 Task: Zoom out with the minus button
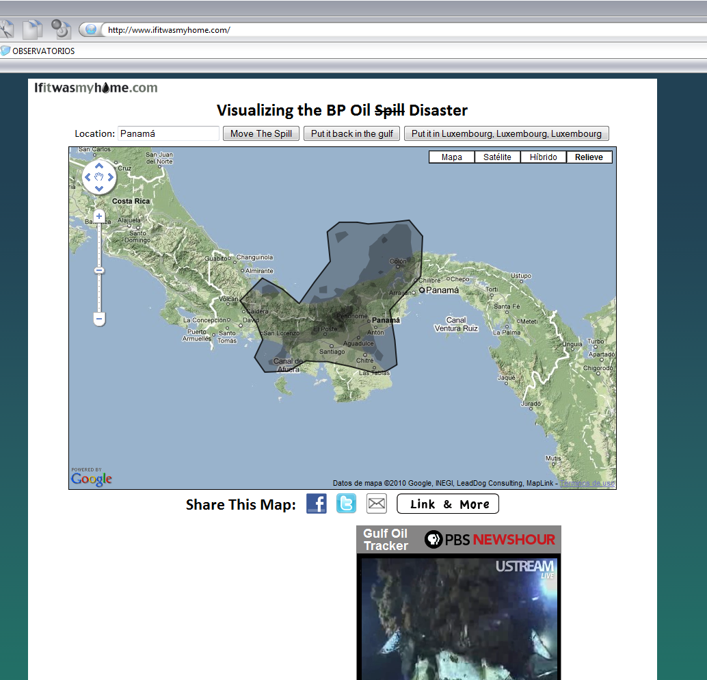[99, 319]
